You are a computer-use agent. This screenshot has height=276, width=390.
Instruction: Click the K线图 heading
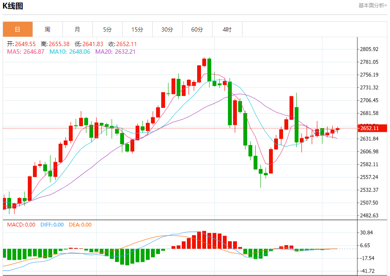pyautogui.click(x=13, y=6)
